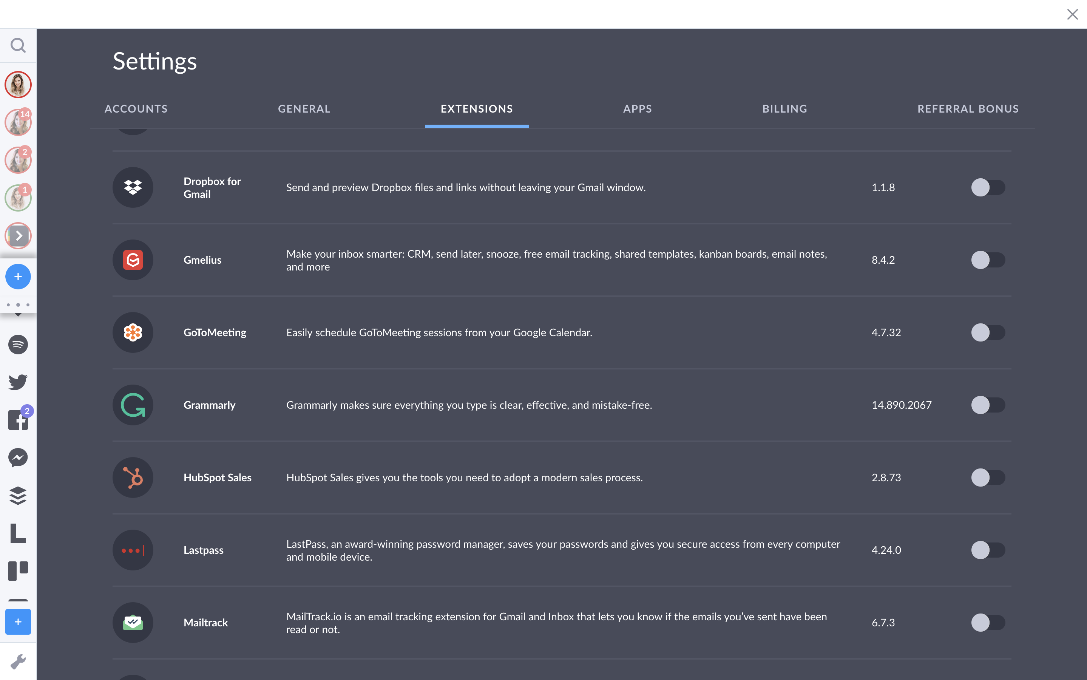Select the first account avatar without badge
This screenshot has width=1087, height=680.
click(x=18, y=85)
